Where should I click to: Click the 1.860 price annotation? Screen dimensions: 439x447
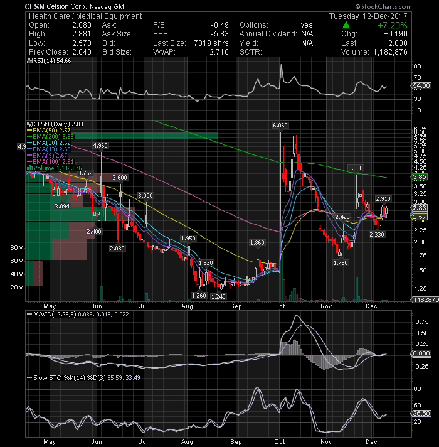tap(257, 243)
